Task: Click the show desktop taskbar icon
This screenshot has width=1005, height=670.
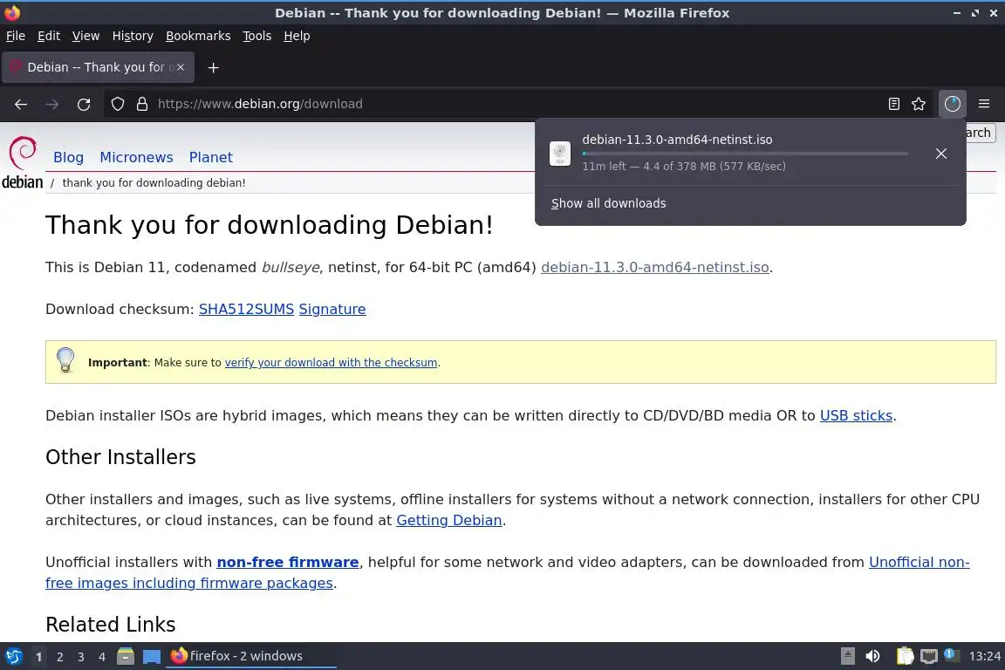Action: (x=151, y=656)
